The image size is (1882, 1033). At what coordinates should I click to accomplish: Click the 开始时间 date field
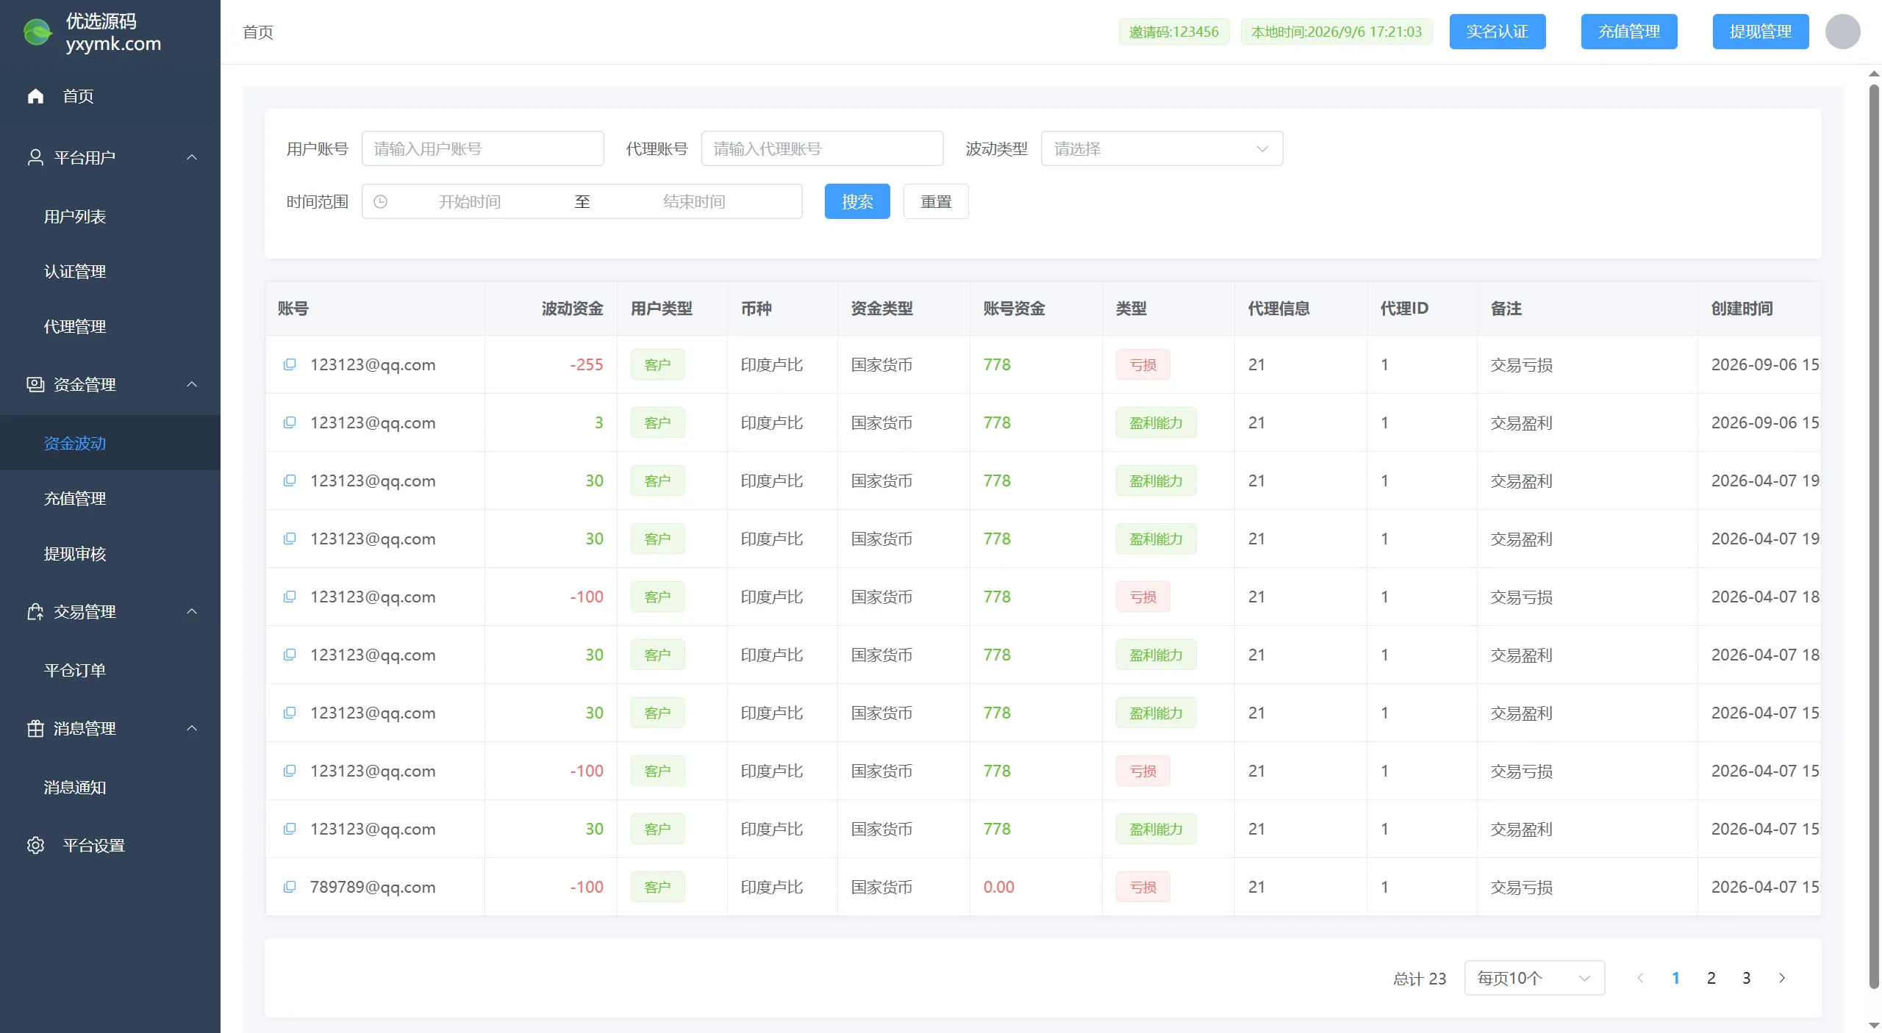pos(470,201)
